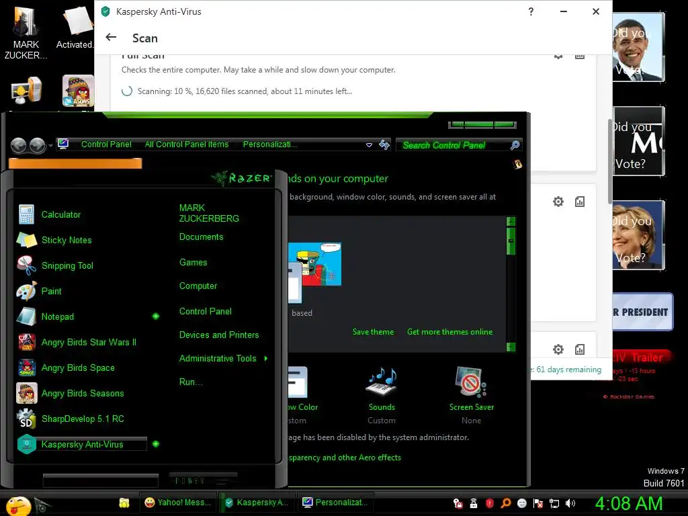This screenshot has height=516, width=688.
Task: Open the Snipping Tool entry
Action: tap(67, 265)
